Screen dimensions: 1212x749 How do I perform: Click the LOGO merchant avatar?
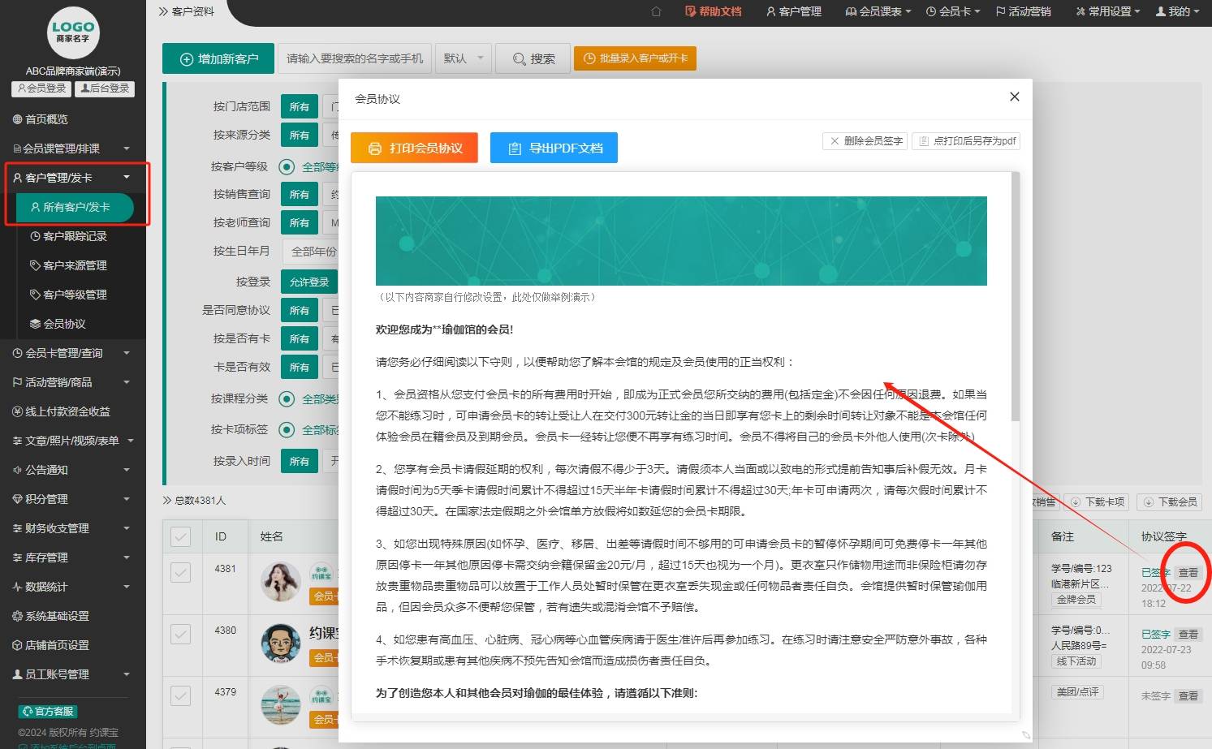tap(73, 32)
